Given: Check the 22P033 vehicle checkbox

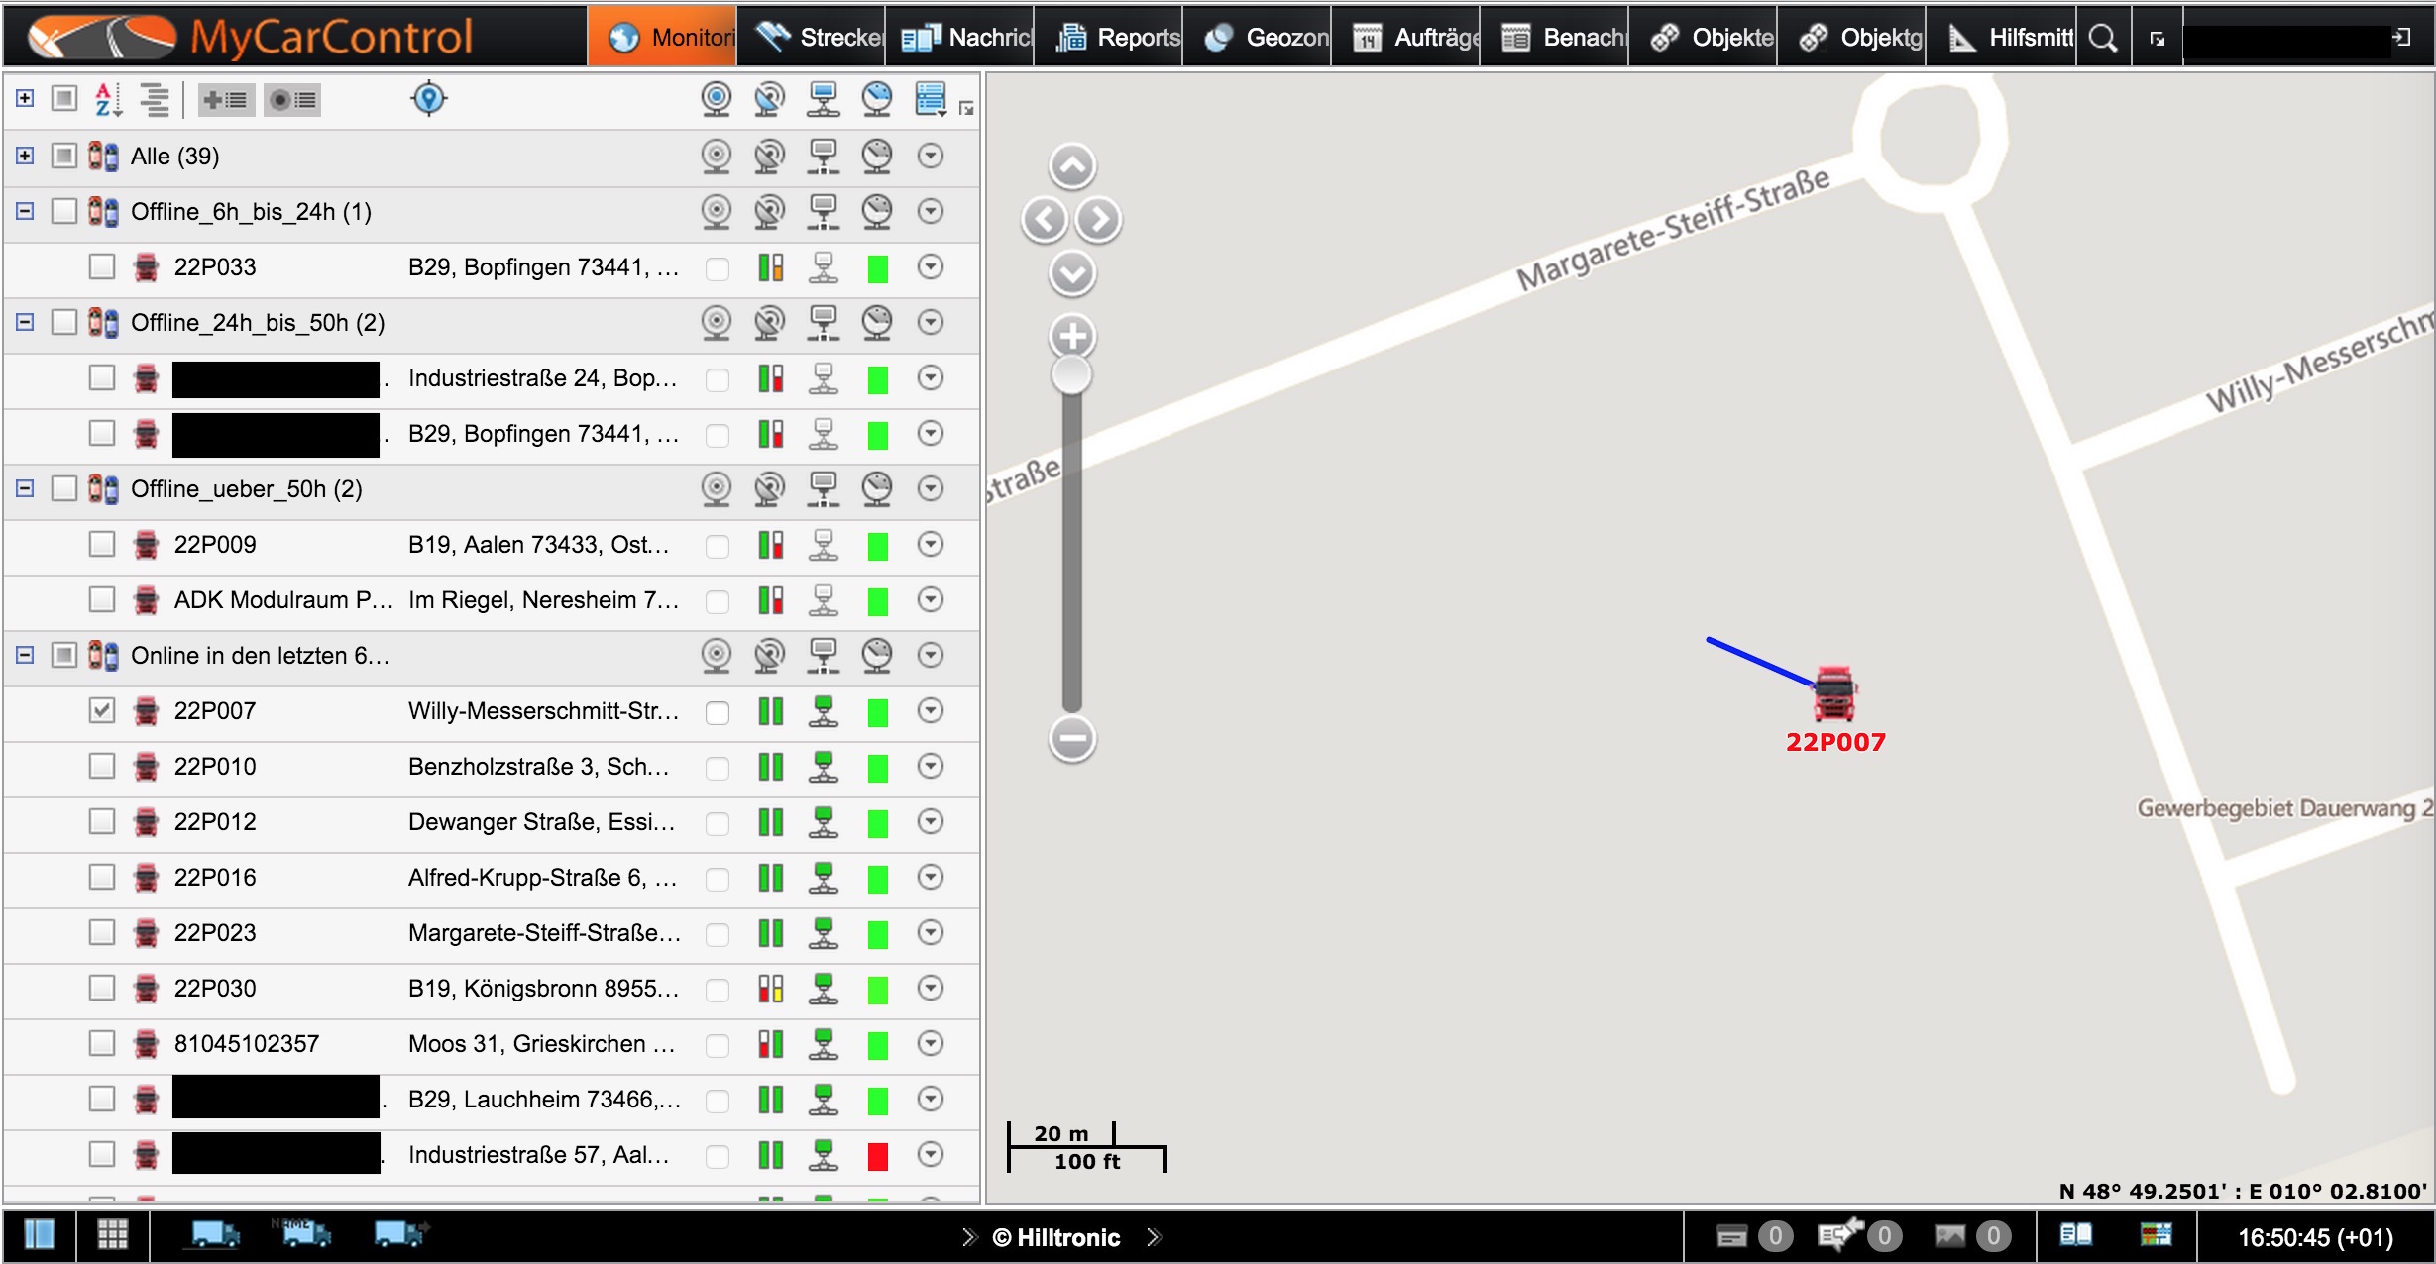Looking at the screenshot, I should [x=102, y=266].
